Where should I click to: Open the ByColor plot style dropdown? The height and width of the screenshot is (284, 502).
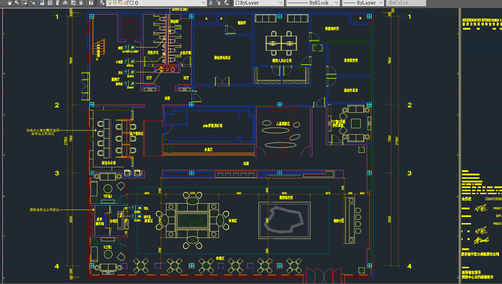[406, 3]
